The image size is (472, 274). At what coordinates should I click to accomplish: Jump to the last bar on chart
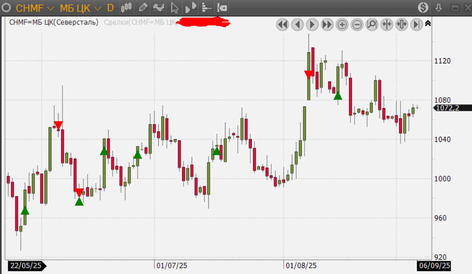pyautogui.click(x=416, y=24)
